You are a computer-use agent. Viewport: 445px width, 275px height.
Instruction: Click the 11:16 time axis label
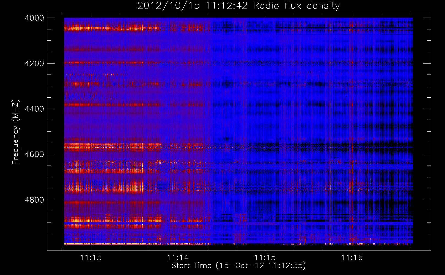coord(352,257)
